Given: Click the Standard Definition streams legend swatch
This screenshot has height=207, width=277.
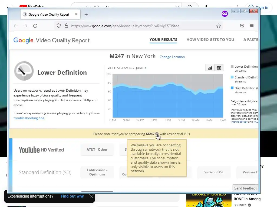Looking at the screenshot, I should (232, 77).
